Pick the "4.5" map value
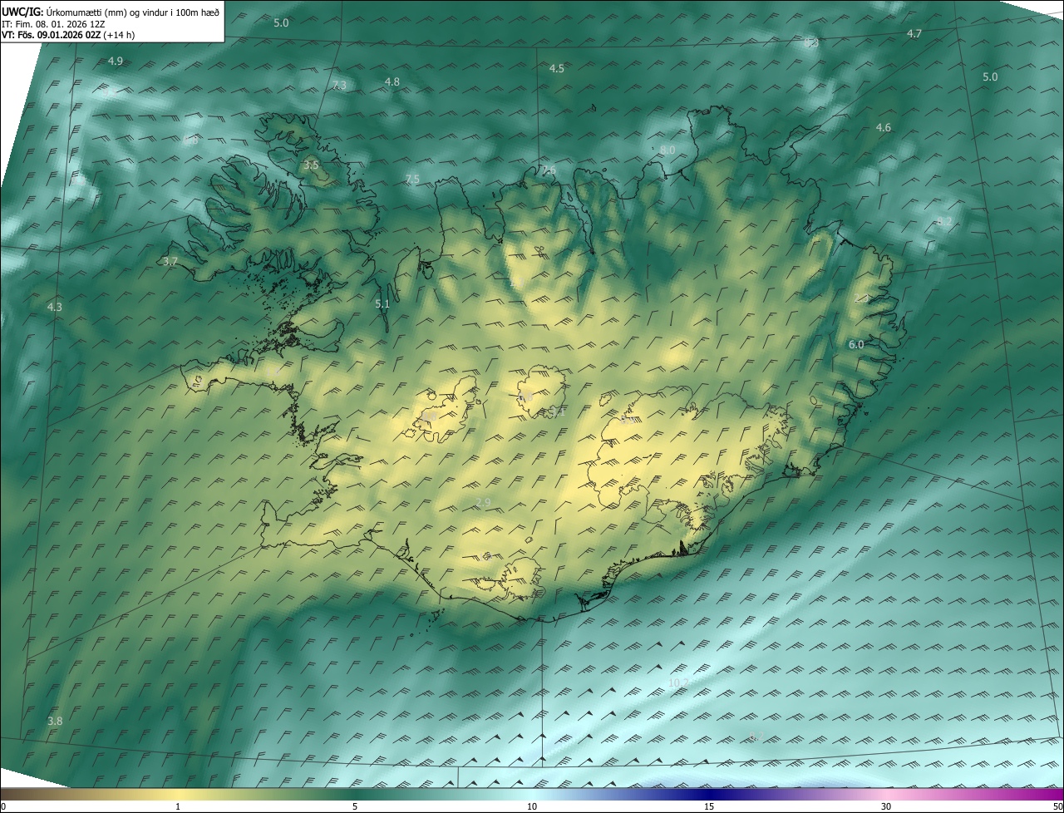Screen dimensions: 1064x813 pyautogui.click(x=557, y=68)
